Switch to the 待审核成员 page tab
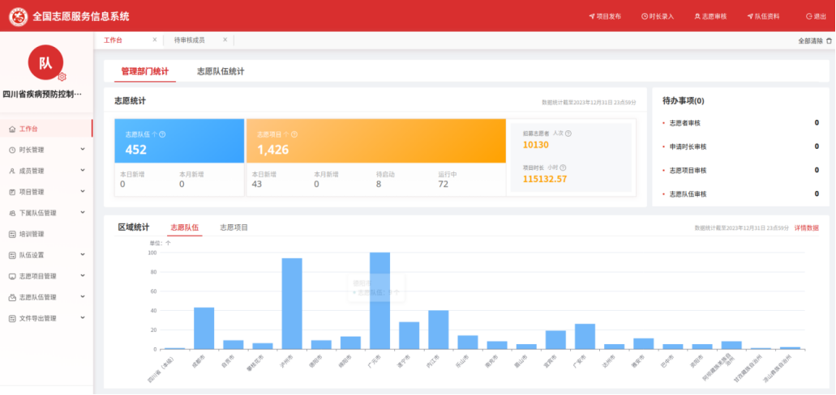 (x=189, y=40)
